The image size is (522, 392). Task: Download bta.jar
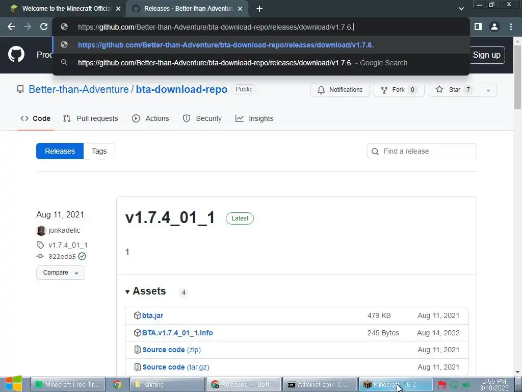(152, 315)
